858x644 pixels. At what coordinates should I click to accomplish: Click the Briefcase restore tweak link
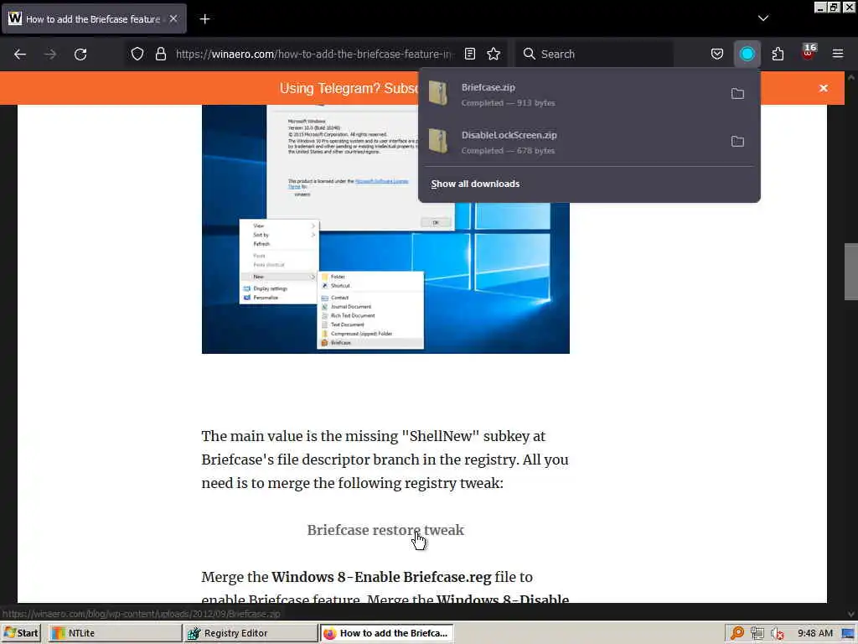tap(385, 530)
